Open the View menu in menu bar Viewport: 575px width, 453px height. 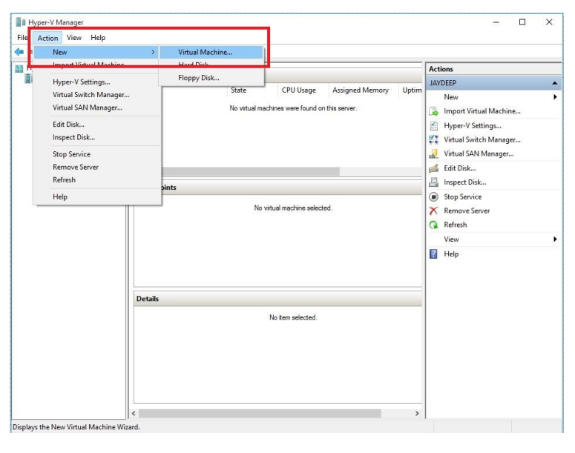(74, 37)
